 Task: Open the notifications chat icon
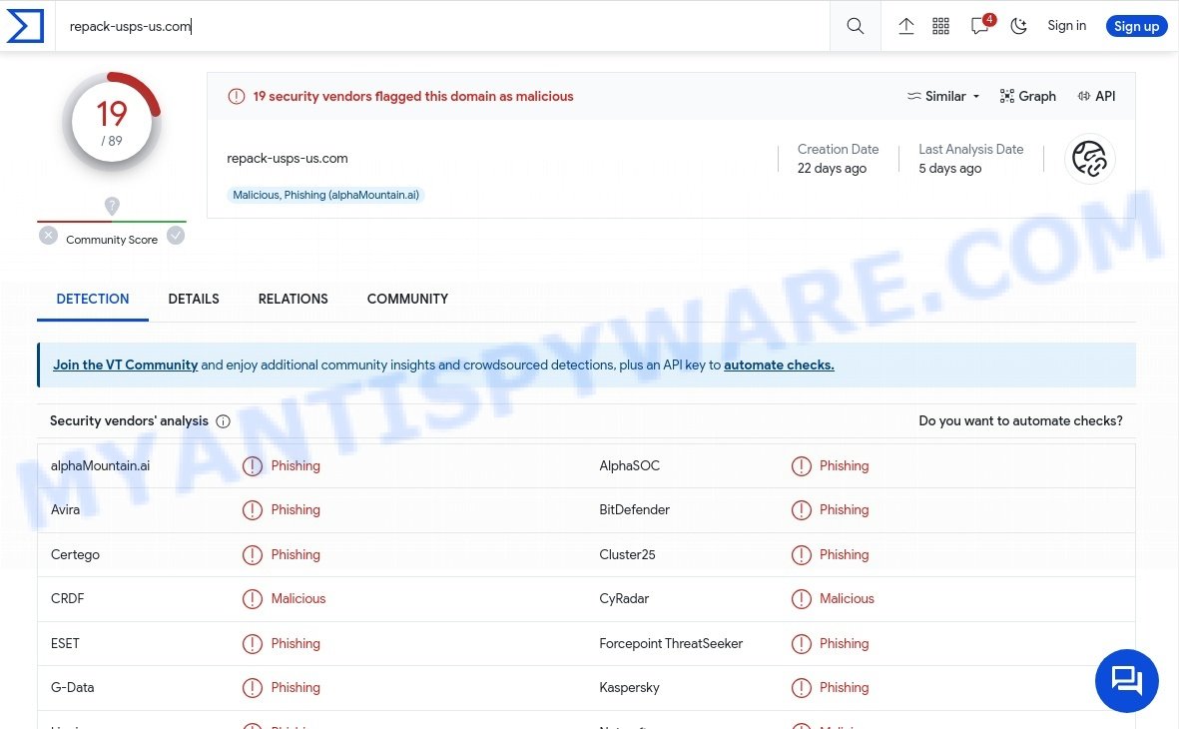pyautogui.click(x=979, y=26)
